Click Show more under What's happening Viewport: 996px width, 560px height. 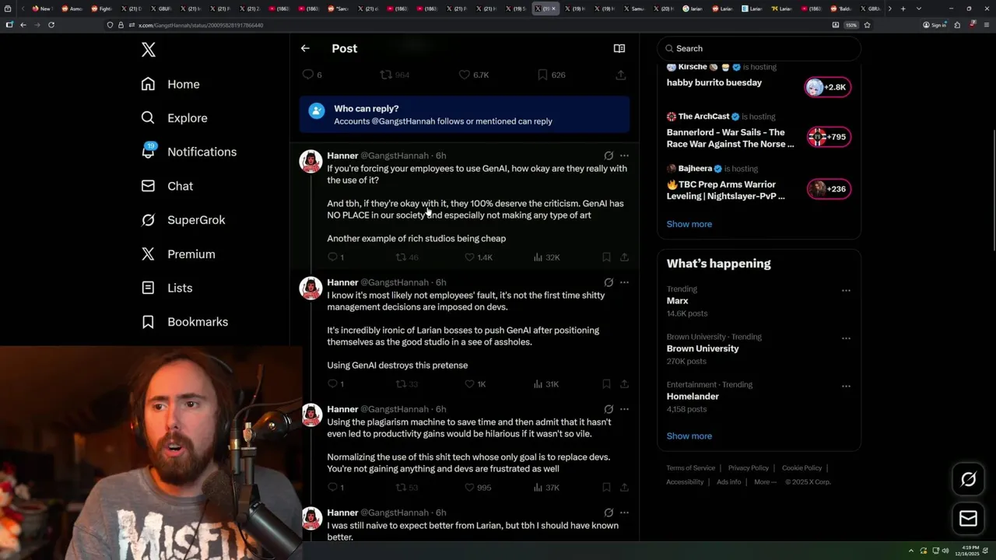tap(689, 436)
